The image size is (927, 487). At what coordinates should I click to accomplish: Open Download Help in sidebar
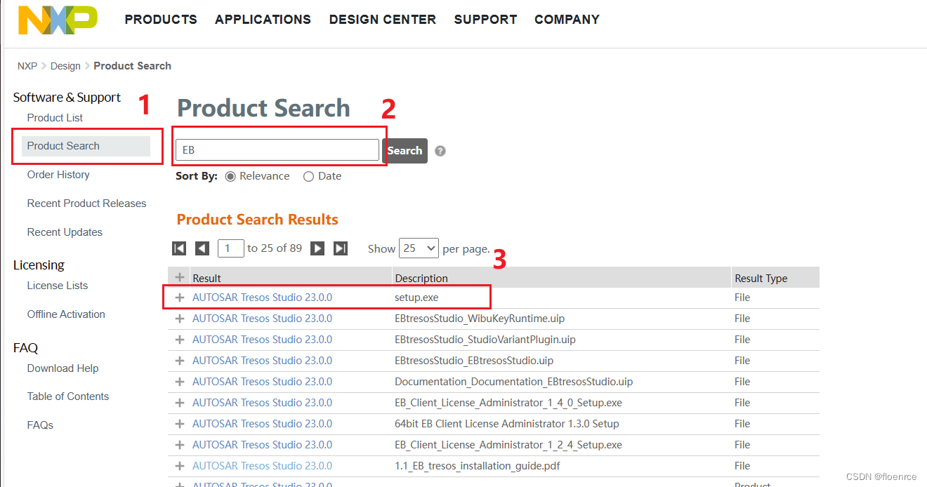click(x=63, y=368)
